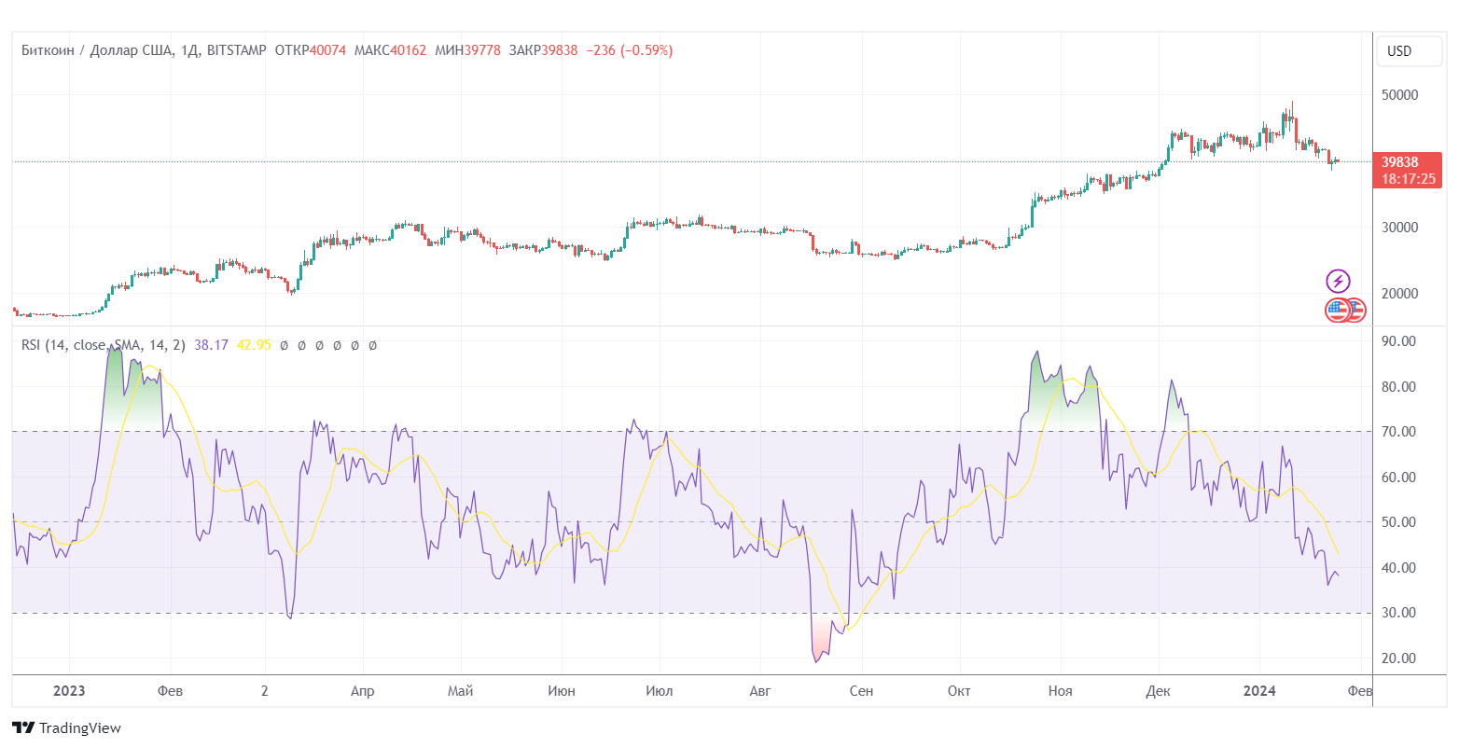Click the purple lightning bolt event icon
This screenshot has width=1459, height=748.
pyautogui.click(x=1338, y=281)
